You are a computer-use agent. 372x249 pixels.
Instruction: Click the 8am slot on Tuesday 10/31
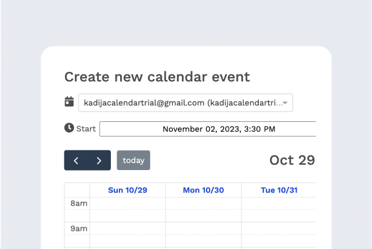pos(279,203)
